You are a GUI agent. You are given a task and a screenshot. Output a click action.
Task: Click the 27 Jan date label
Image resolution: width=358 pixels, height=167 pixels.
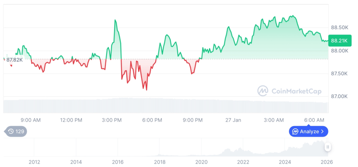pos(233,120)
